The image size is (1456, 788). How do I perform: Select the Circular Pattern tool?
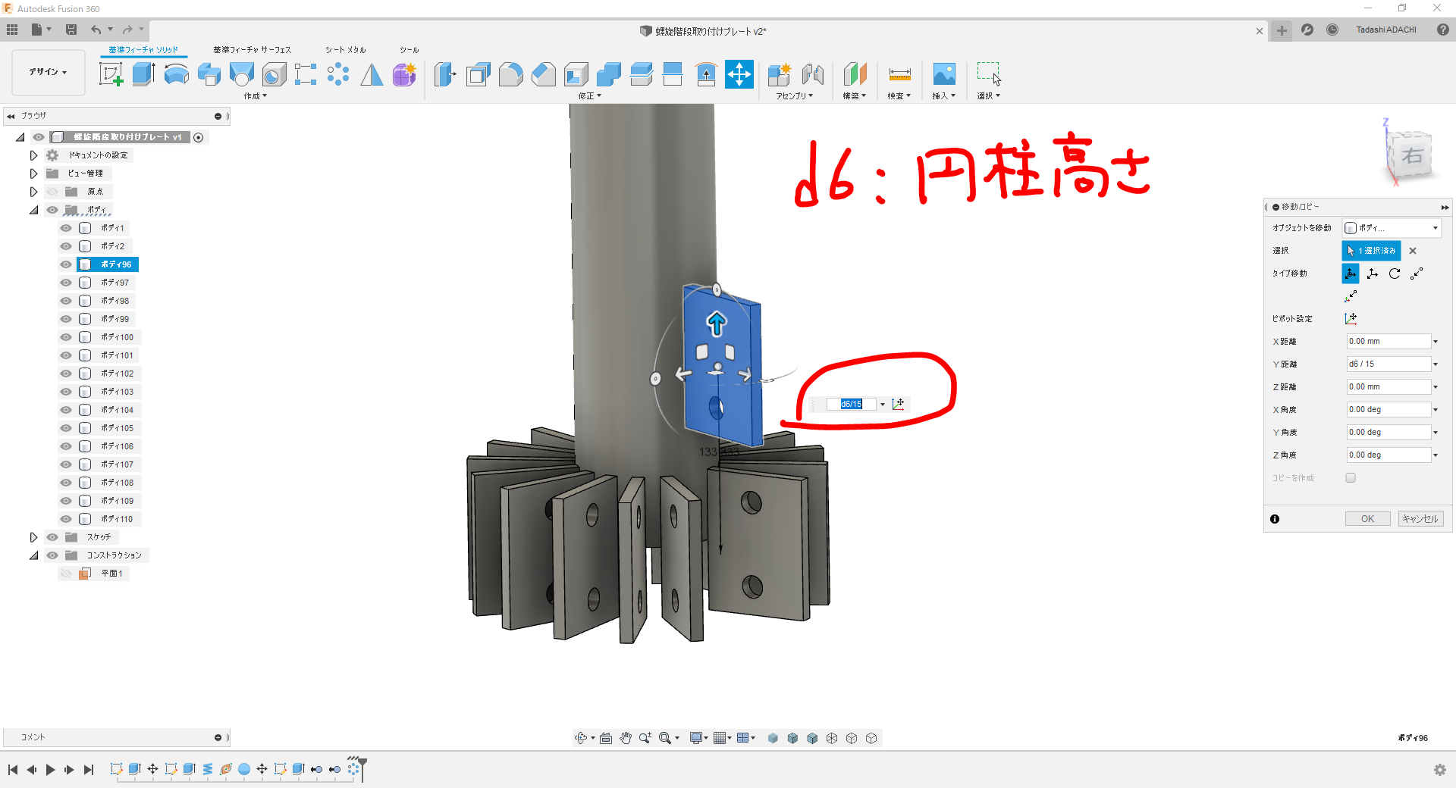click(x=338, y=74)
